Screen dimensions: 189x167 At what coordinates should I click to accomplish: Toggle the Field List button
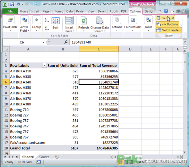[x=165, y=18]
